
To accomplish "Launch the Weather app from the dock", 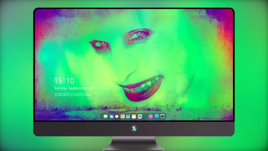I will pos(111,116).
